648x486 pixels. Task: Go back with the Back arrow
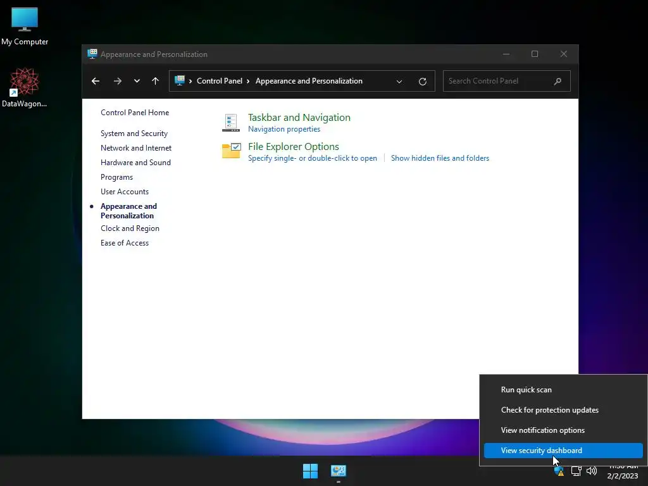[96, 81]
